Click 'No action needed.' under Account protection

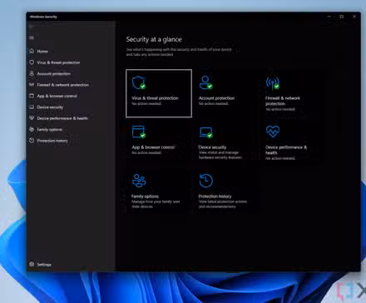point(214,103)
